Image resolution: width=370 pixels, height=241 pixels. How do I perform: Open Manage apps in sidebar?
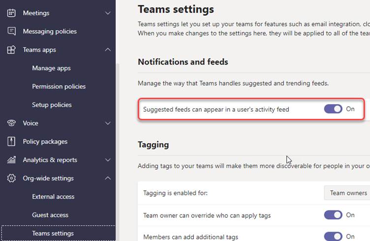click(51, 68)
